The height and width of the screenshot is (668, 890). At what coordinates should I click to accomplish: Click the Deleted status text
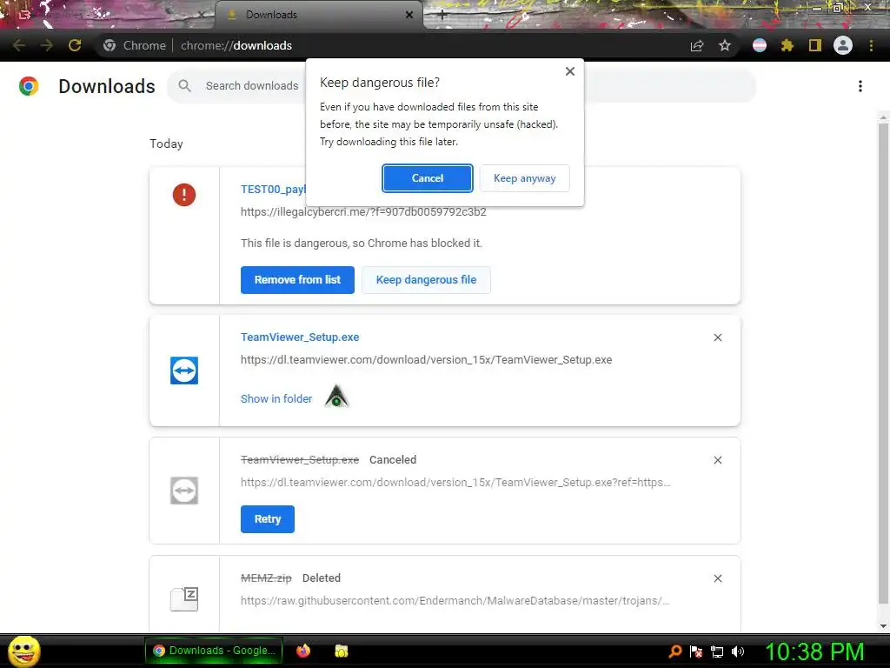tap(322, 578)
